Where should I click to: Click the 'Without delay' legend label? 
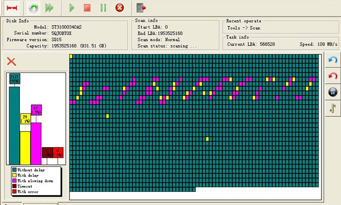pos(31,170)
